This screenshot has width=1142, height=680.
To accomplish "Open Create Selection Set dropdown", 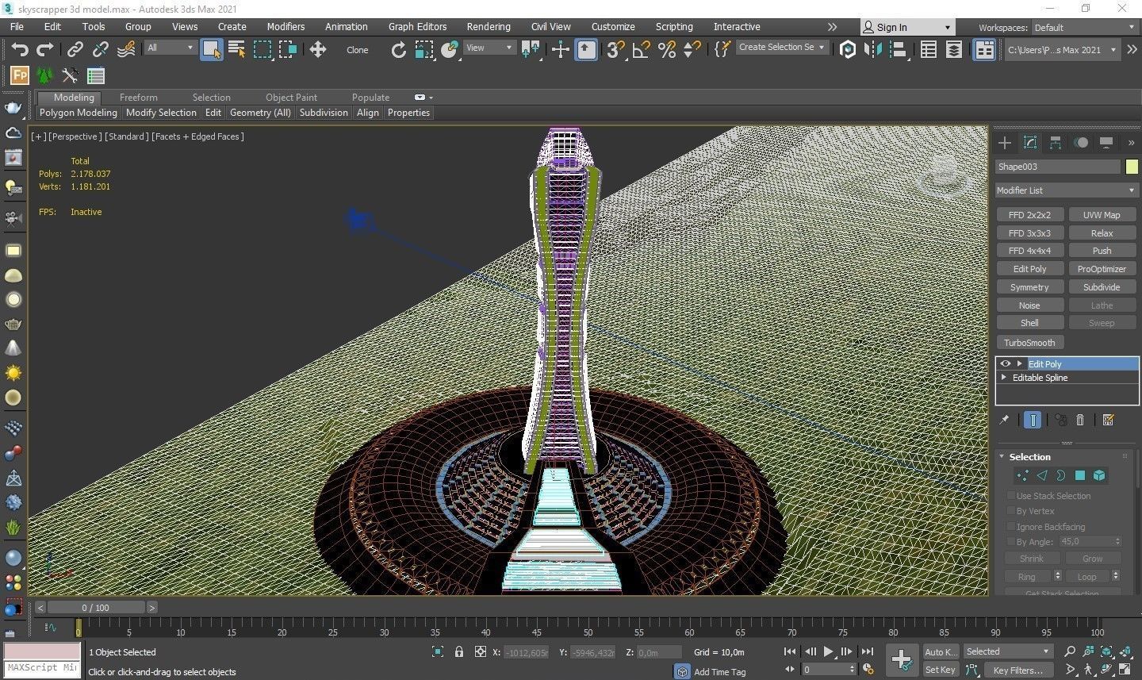I will pos(782,47).
